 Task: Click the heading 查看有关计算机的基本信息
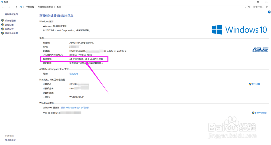pyautogui.click(x=56, y=15)
